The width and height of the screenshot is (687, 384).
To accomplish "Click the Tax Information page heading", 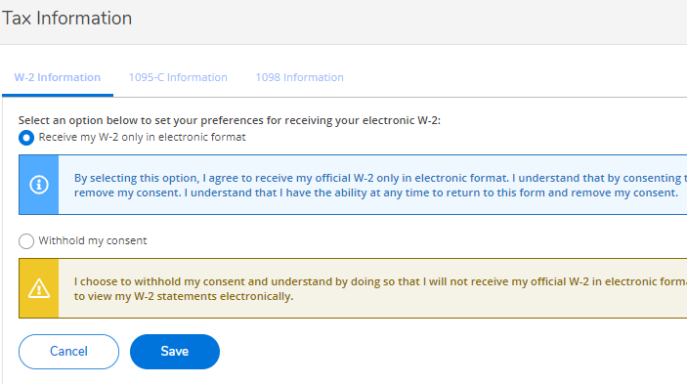I will pyautogui.click(x=66, y=19).
